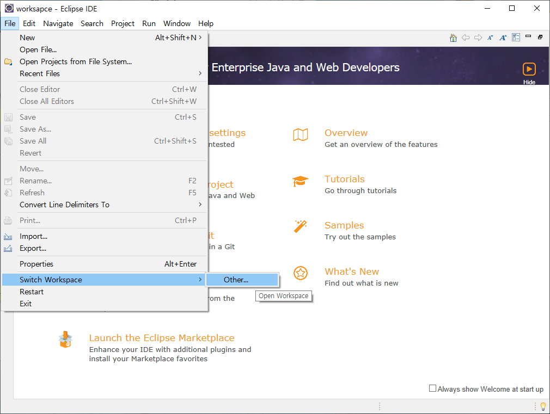This screenshot has height=414, width=550.
Task: Enable Always show Welcome at start up
Action: (x=432, y=388)
